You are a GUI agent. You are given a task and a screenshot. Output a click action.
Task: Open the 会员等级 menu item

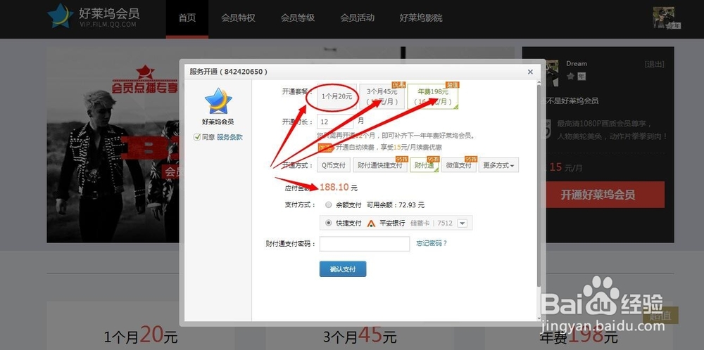pos(298,18)
